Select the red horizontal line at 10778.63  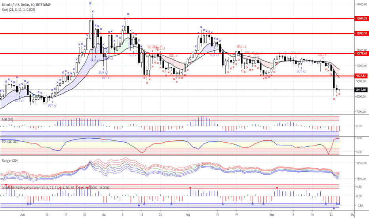coord(177,54)
